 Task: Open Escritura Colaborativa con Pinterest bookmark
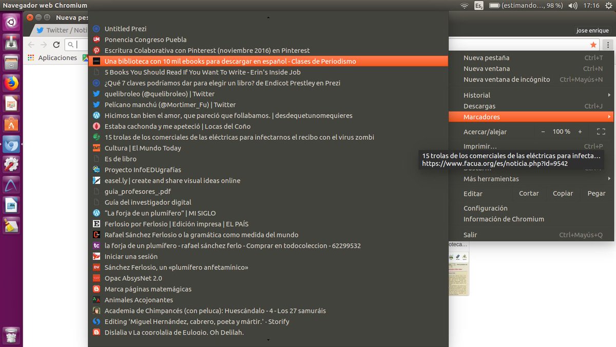click(268, 50)
